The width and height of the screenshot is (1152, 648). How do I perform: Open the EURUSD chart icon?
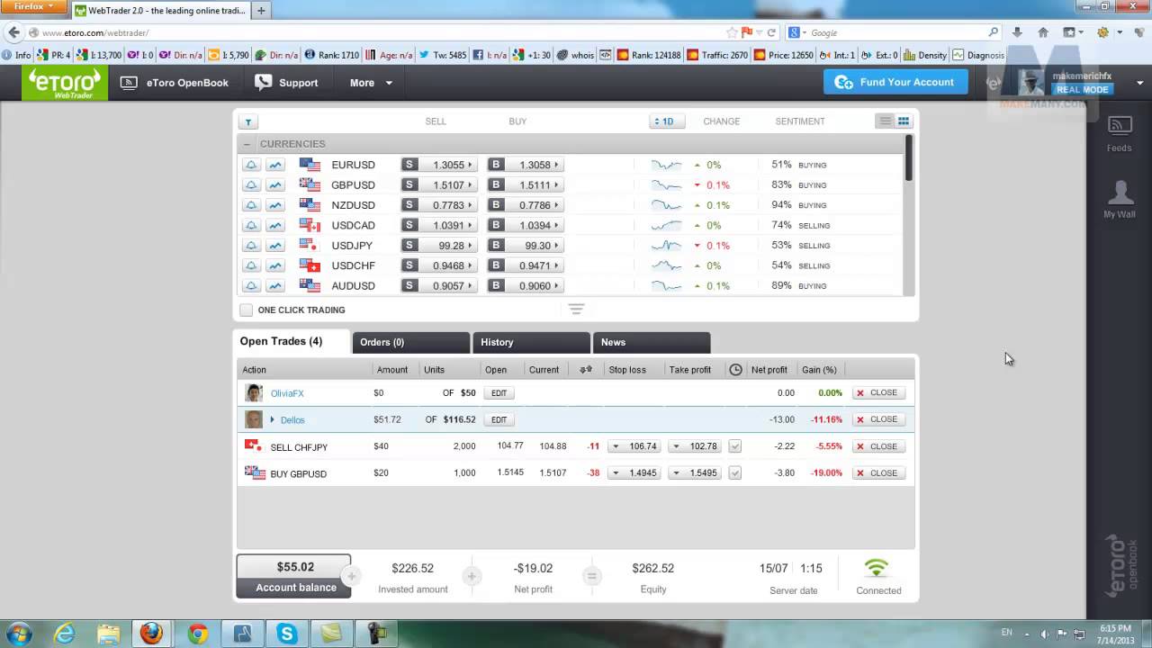pos(275,165)
